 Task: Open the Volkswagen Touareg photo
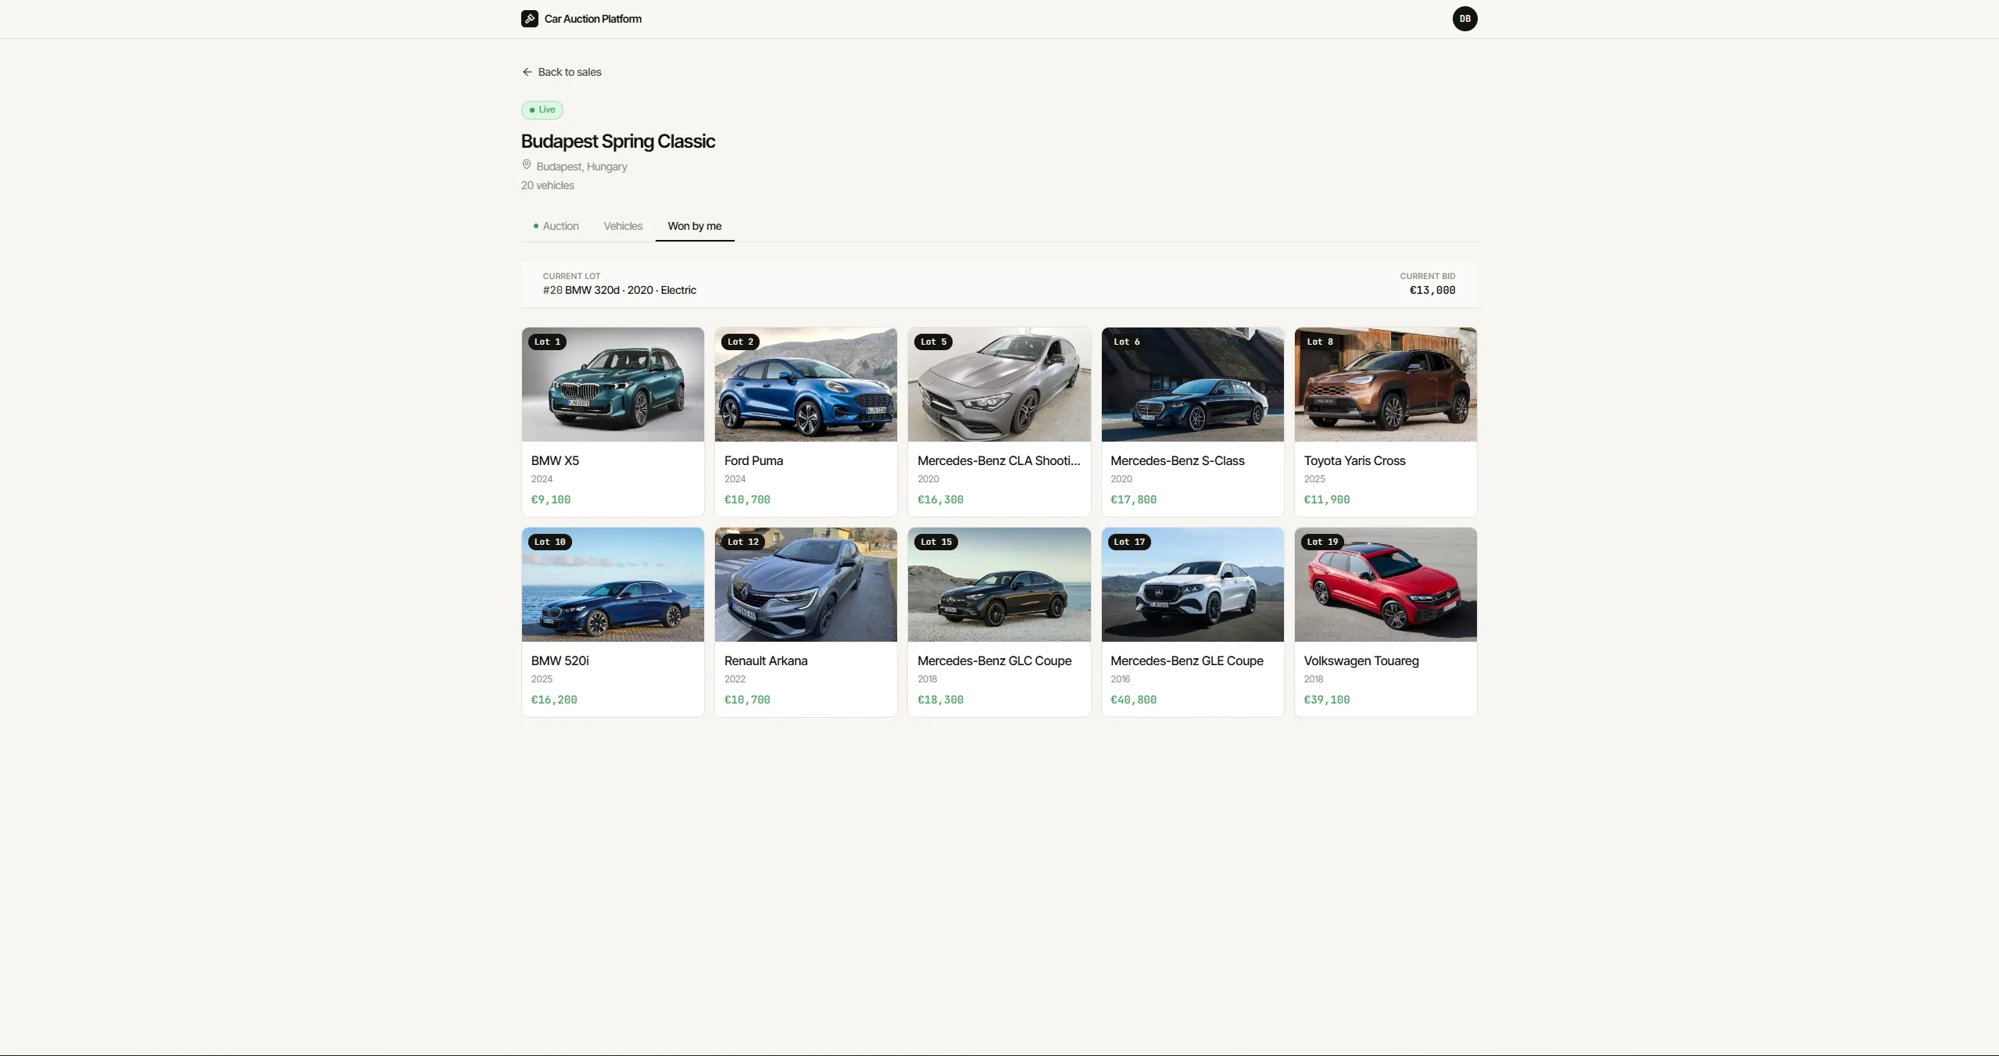[x=1386, y=585]
